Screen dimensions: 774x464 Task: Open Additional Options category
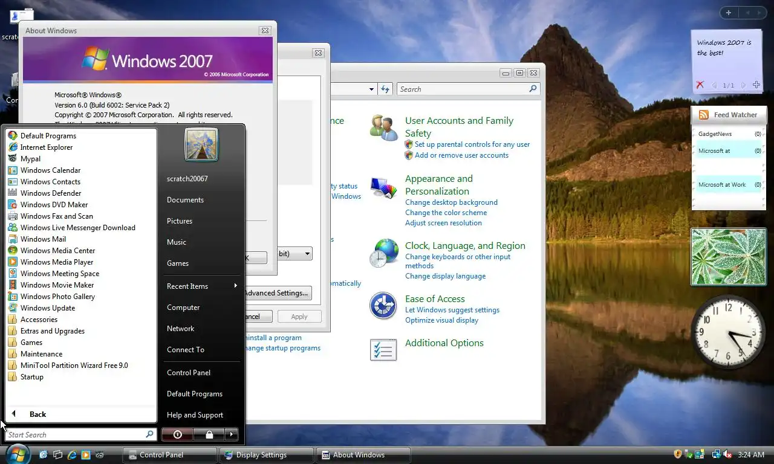pyautogui.click(x=444, y=343)
